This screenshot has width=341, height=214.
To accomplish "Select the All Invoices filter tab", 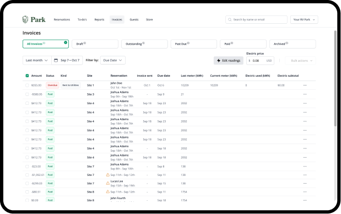I will click(46, 44).
